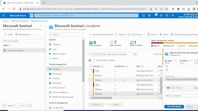This screenshot has width=198, height=111.
Task: Refresh the incidents list
Action: [120, 35]
